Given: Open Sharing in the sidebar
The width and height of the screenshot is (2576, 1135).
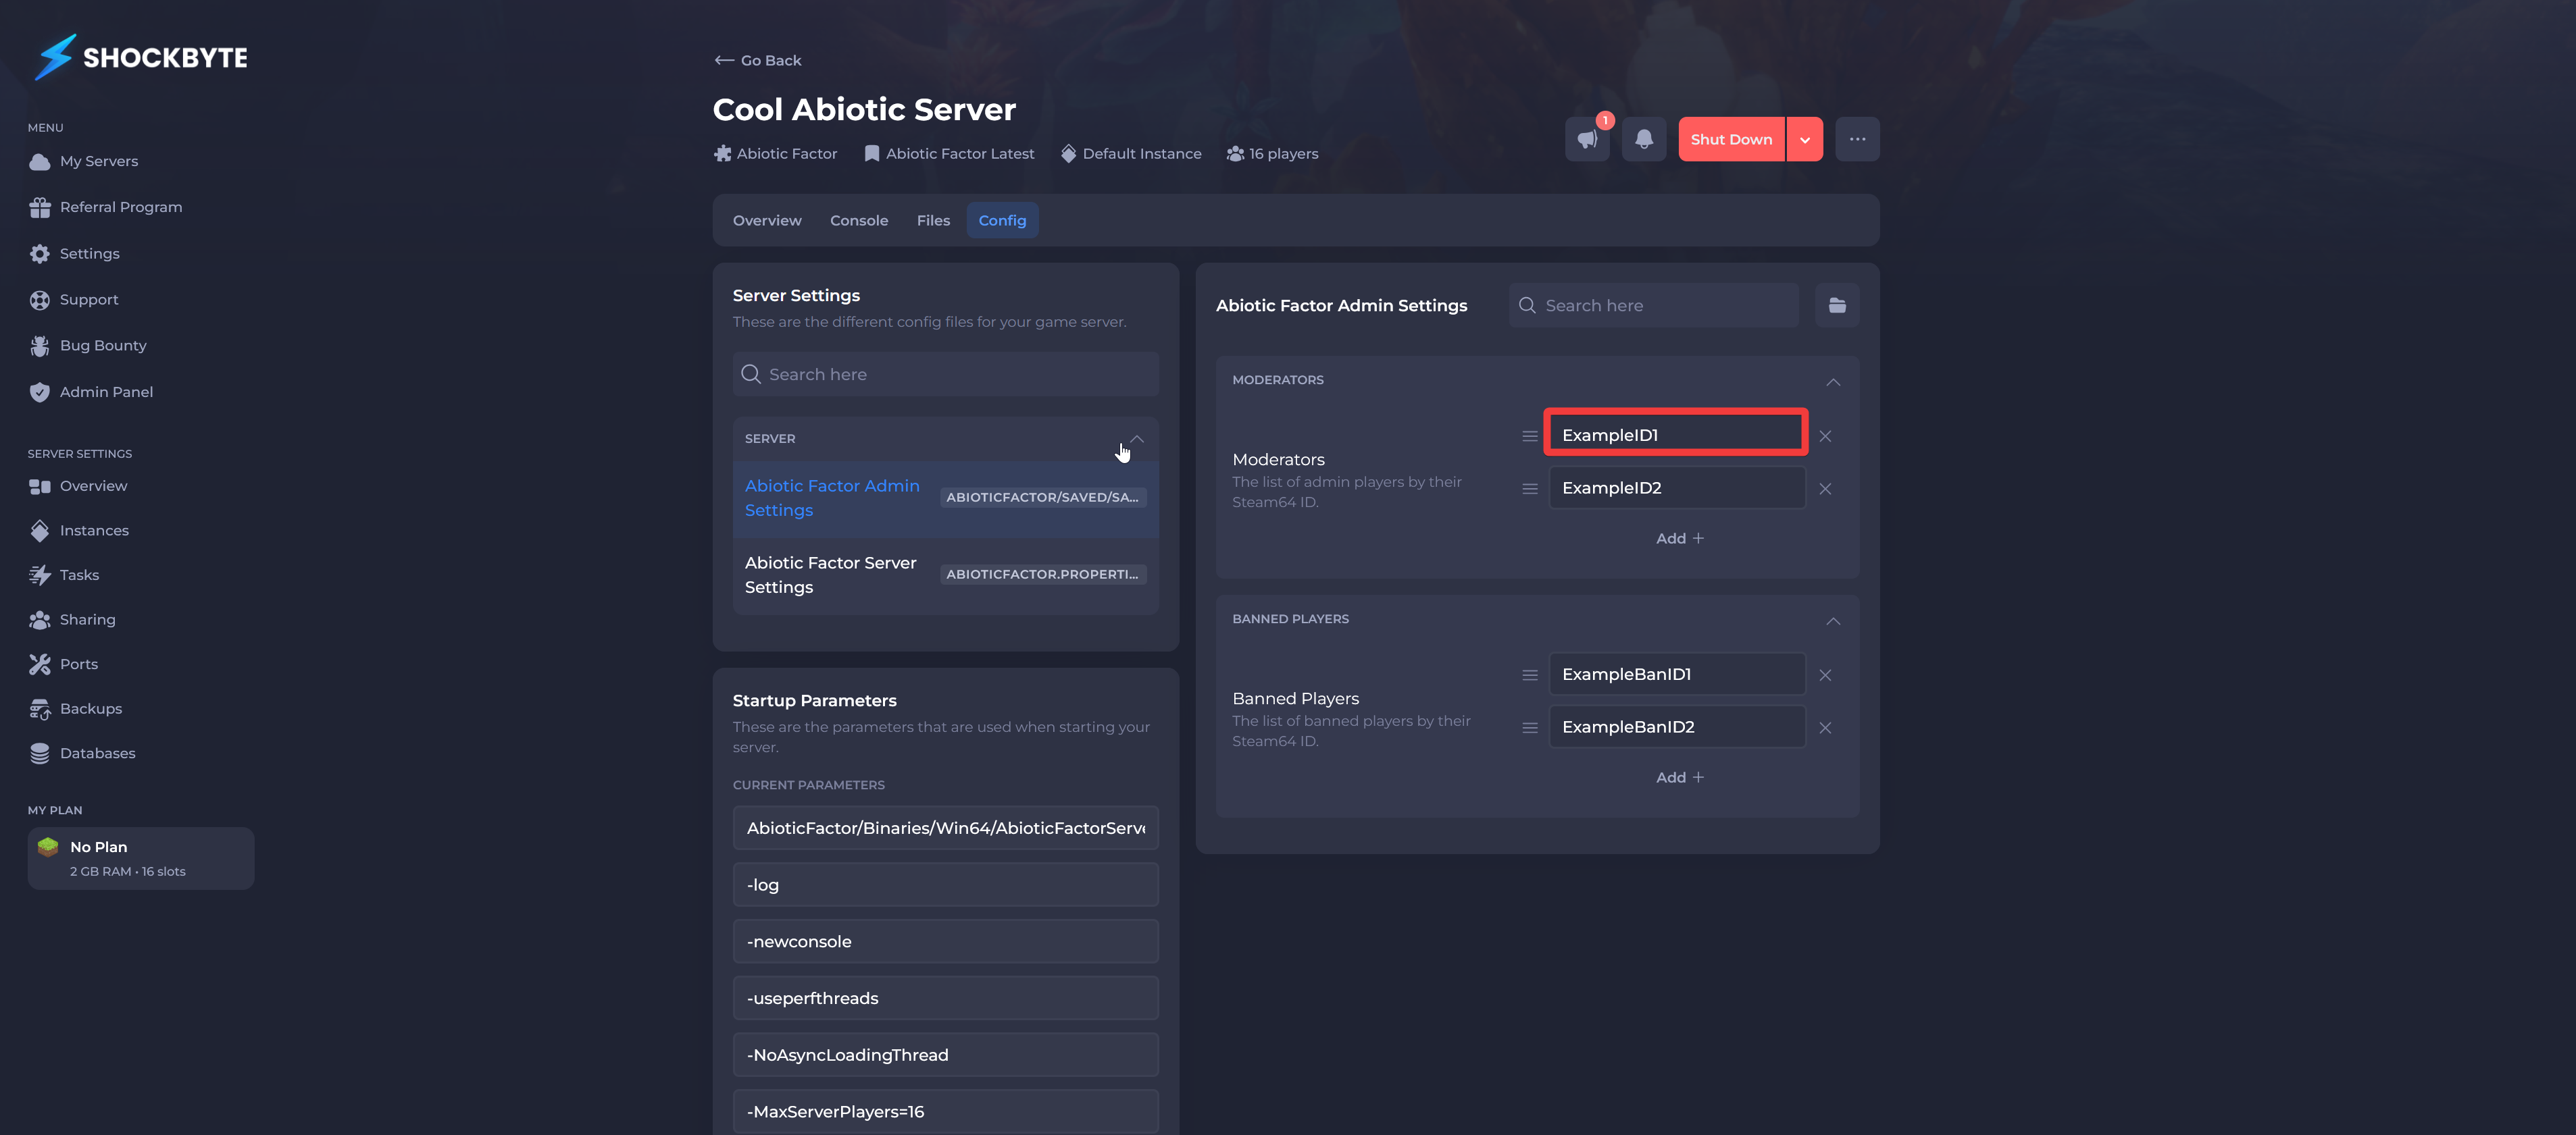Looking at the screenshot, I should (73, 619).
